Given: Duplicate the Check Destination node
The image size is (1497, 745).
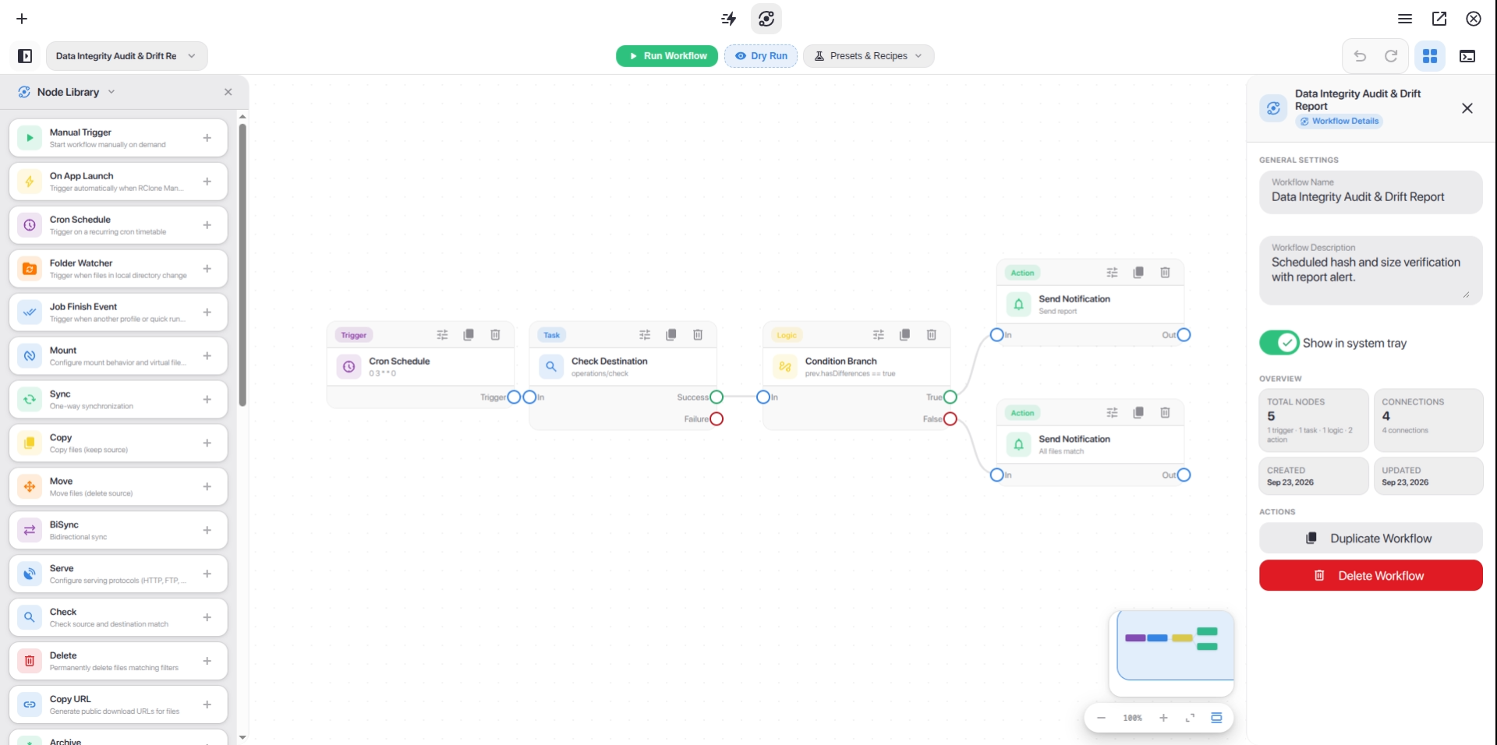Looking at the screenshot, I should 671,335.
